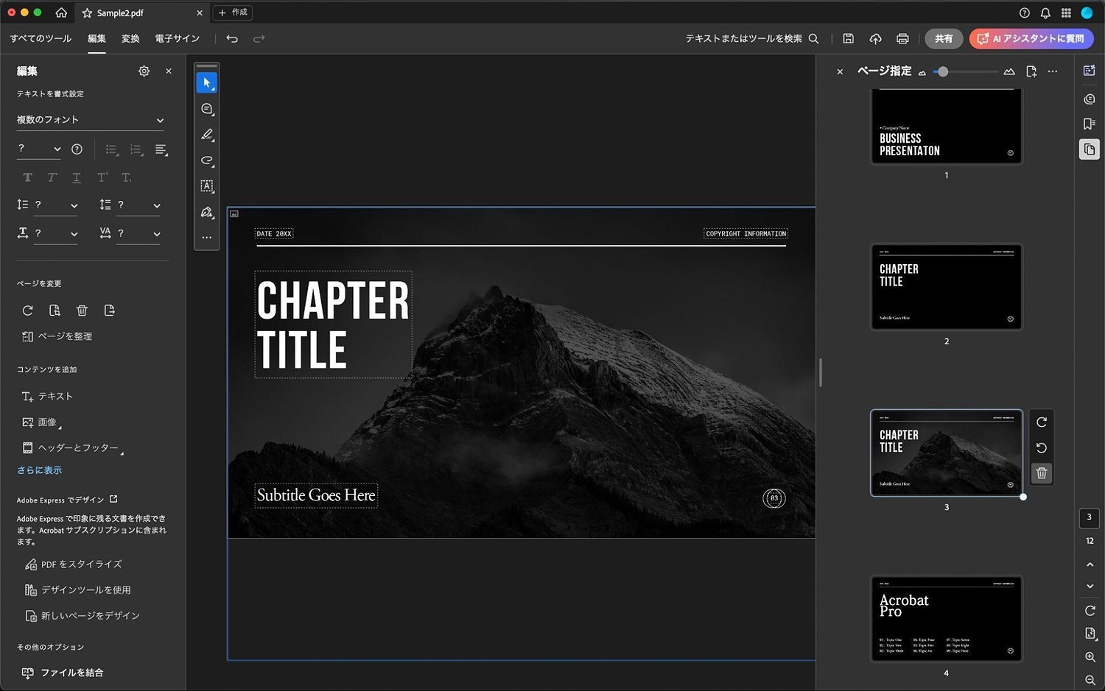Adjust the thumbnail size slider handle
Viewport: 1105px width, 691px height.
[x=943, y=71]
